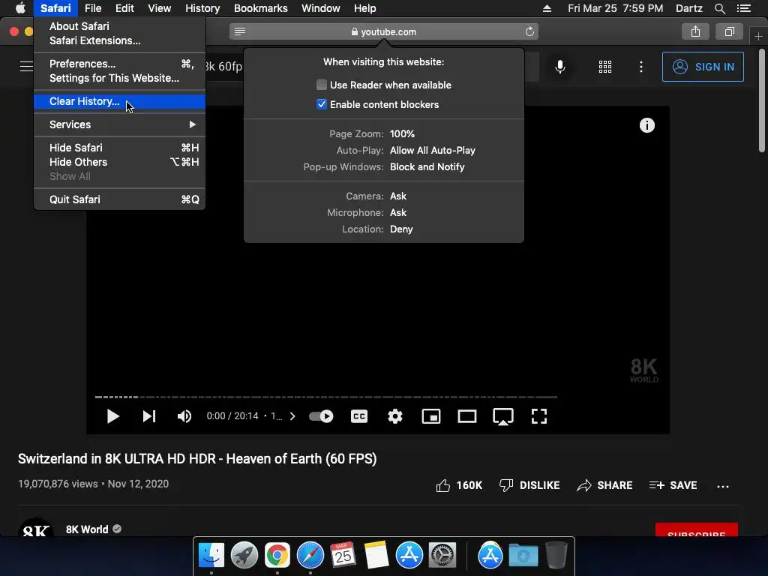
Task: Open Page Zoom 100% dropdown
Action: click(x=402, y=133)
